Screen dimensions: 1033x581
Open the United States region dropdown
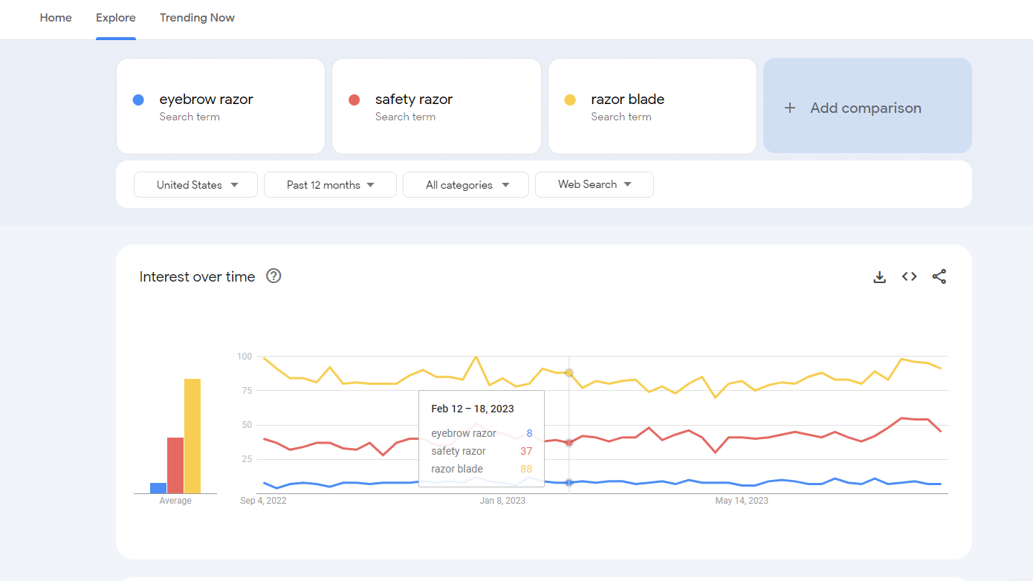point(196,185)
